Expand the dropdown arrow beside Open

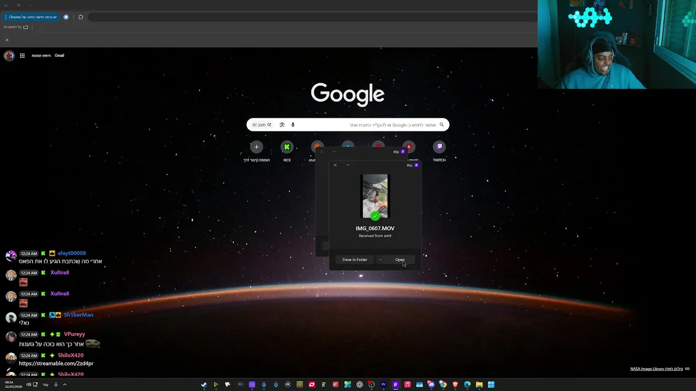[x=381, y=260]
